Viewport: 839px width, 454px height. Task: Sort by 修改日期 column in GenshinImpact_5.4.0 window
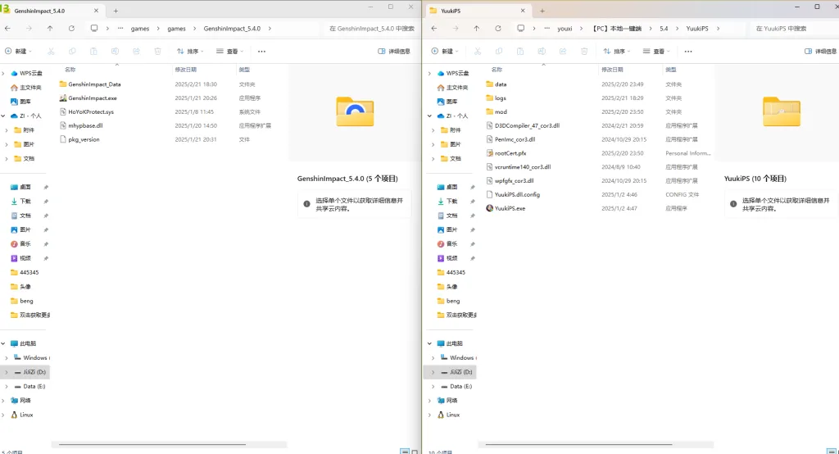pos(186,70)
